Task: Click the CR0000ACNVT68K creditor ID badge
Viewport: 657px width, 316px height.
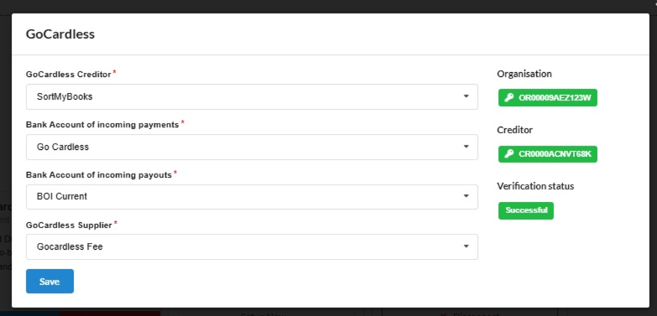Action: coord(548,154)
